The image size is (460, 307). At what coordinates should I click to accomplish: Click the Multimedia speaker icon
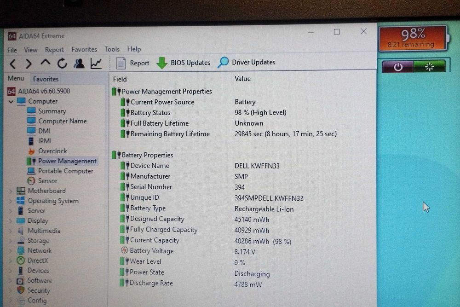pyautogui.click(x=21, y=231)
